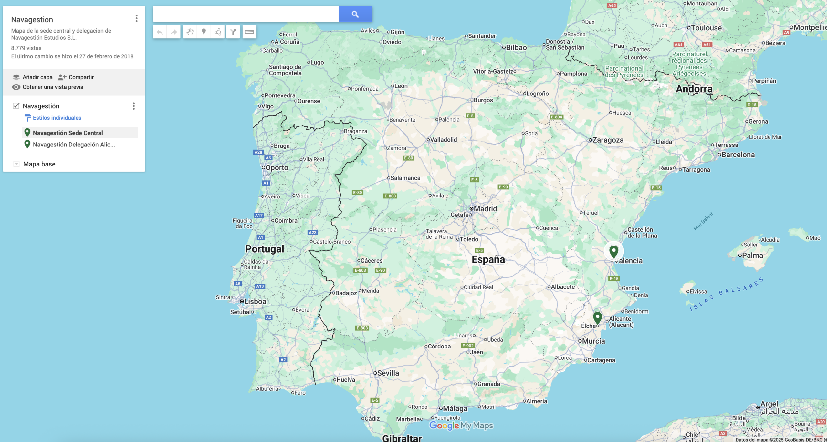
Task: Click the green pin near Elche
Action: [x=597, y=317]
